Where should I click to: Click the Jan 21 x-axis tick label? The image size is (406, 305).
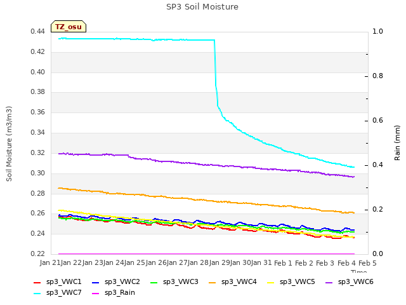(x=50, y=263)
